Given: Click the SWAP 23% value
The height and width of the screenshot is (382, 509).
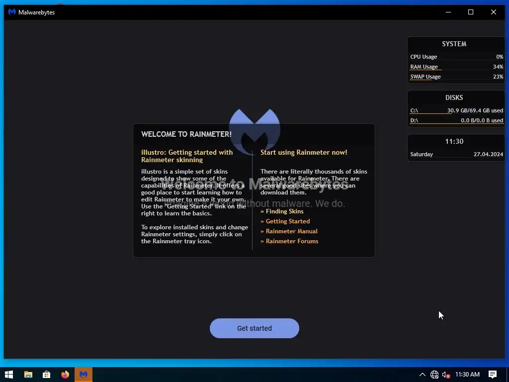Looking at the screenshot, I should click(498, 77).
